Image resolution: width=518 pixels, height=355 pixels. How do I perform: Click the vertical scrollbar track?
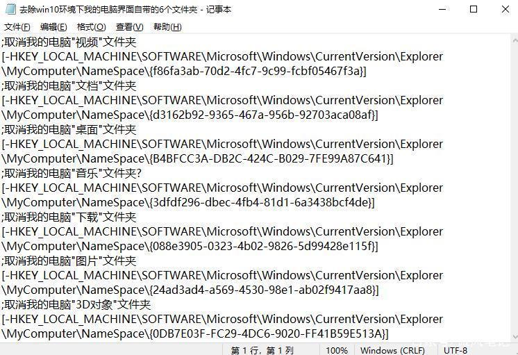click(x=515, y=188)
